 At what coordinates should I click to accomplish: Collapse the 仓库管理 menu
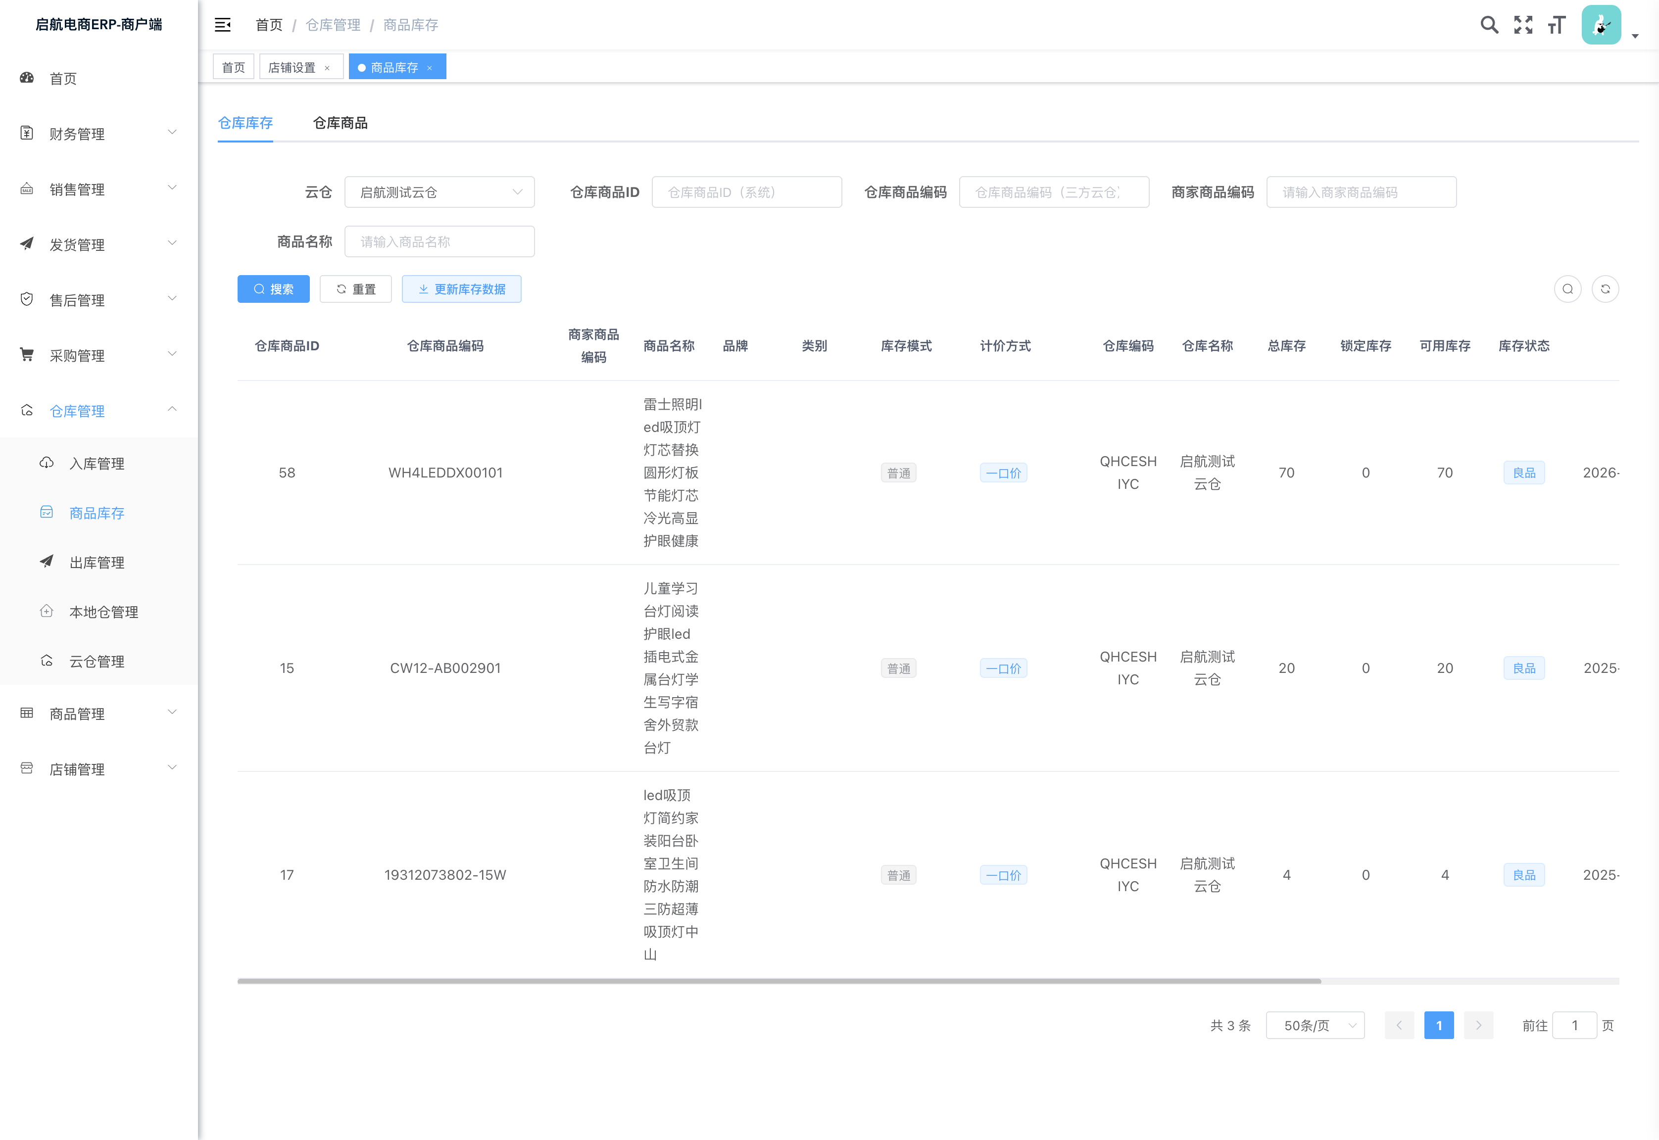pos(98,411)
